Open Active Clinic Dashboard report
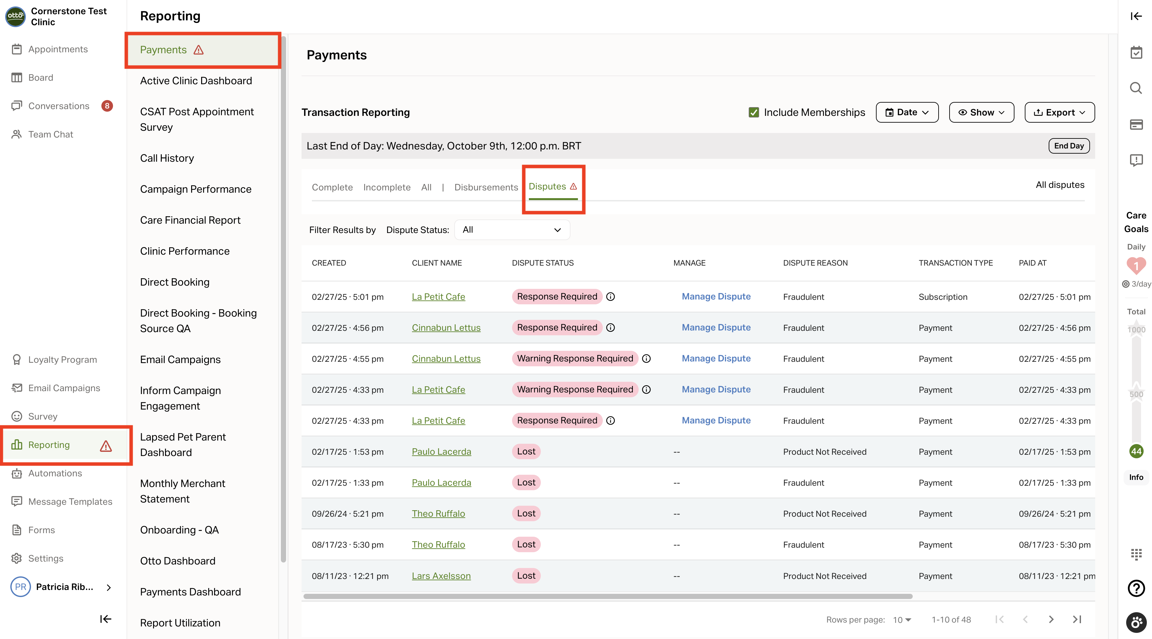The height and width of the screenshot is (639, 1152). tap(196, 81)
